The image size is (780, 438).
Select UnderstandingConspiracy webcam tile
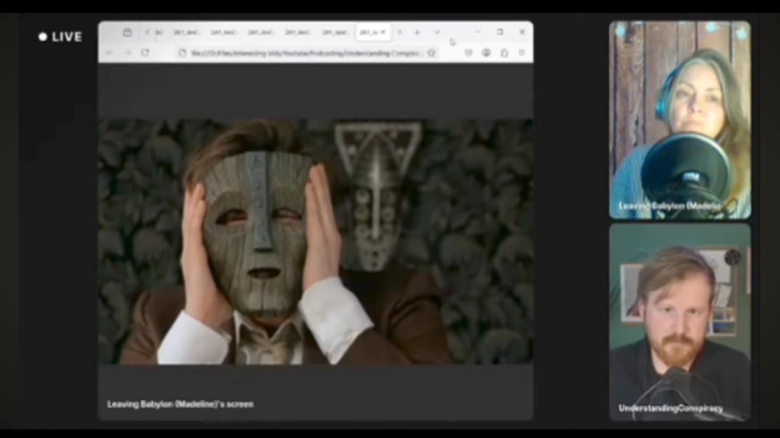point(680,322)
